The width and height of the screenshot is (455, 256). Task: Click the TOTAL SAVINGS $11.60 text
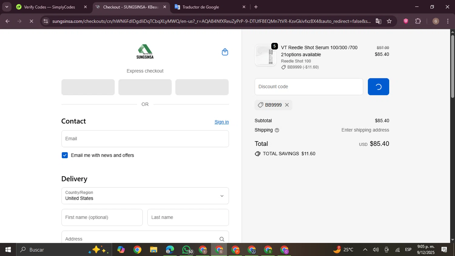click(289, 154)
